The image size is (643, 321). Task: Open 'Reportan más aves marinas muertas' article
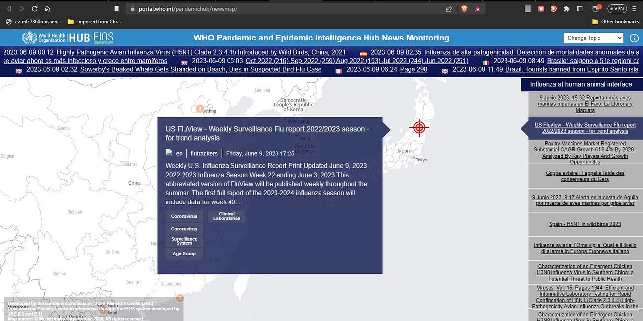[x=586, y=104]
